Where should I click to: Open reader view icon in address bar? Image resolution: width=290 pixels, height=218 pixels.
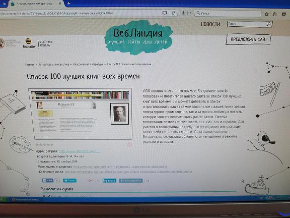[165, 13]
